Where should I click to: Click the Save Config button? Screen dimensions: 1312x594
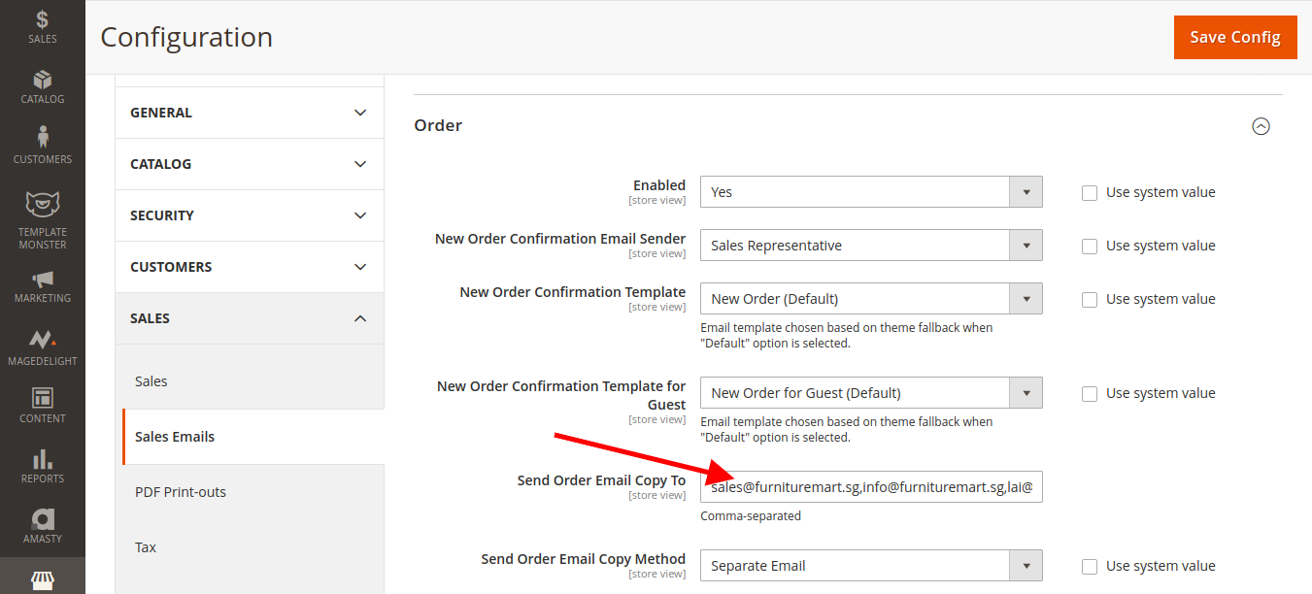[1234, 37]
